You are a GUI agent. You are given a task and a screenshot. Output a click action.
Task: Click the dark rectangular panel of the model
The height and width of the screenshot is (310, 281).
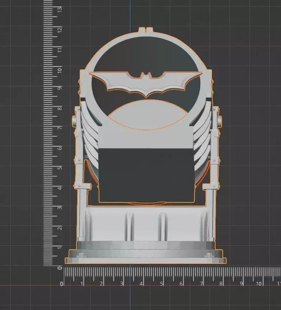tap(146, 175)
